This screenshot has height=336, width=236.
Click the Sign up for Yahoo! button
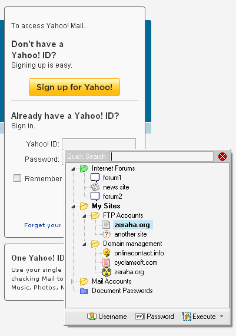tap(74, 87)
